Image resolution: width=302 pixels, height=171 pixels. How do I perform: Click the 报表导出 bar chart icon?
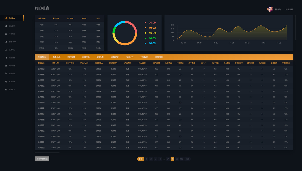[x=6, y=74]
